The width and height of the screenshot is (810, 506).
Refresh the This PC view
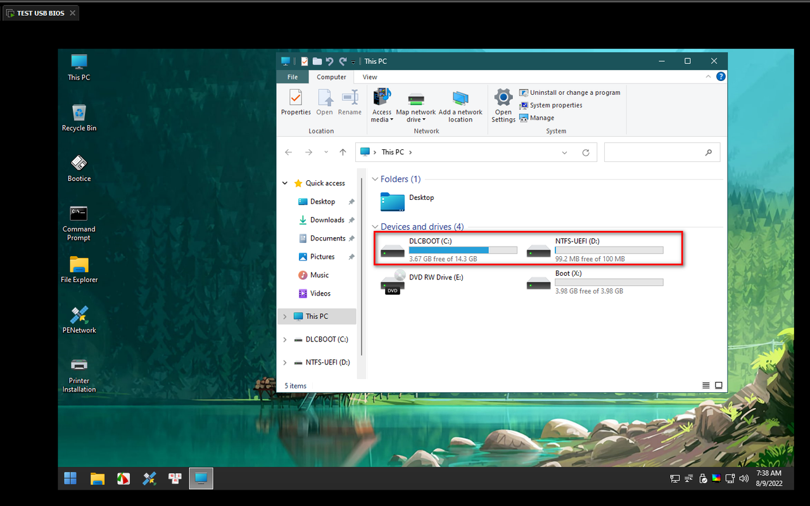(586, 152)
